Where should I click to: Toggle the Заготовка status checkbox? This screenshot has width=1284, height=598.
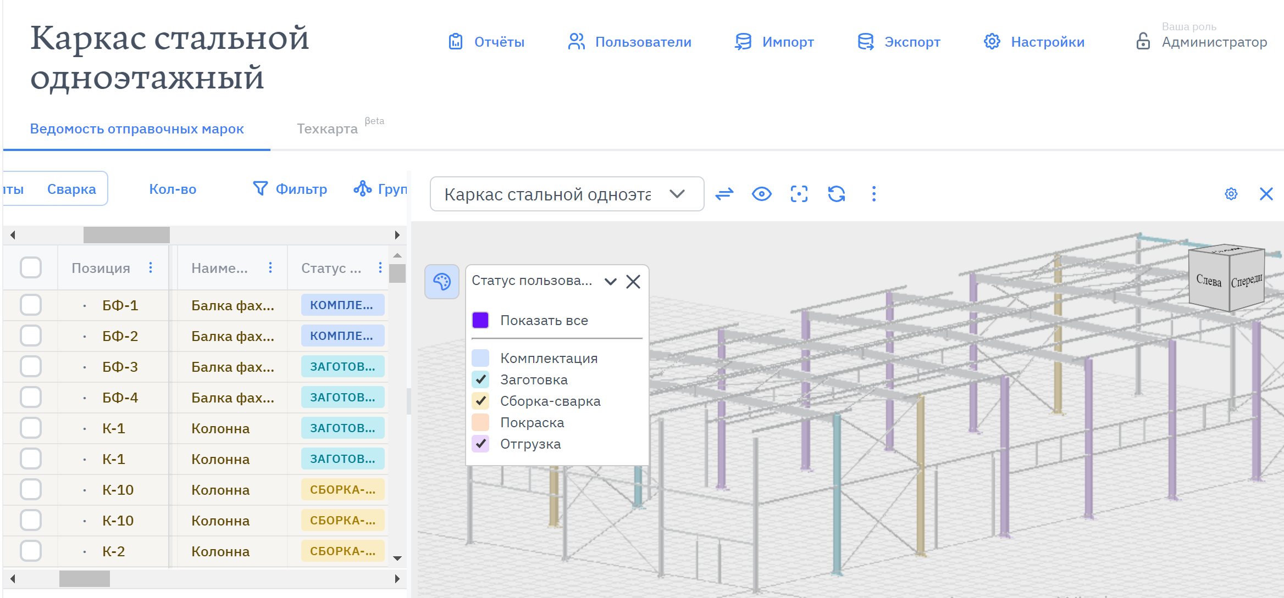tap(480, 379)
